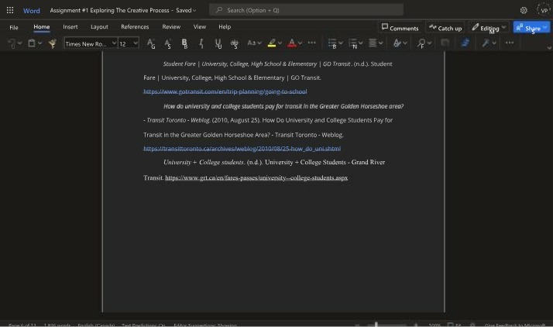Apply numbered list formatting
Viewport: 553px width, 327px height.
pyautogui.click(x=352, y=43)
